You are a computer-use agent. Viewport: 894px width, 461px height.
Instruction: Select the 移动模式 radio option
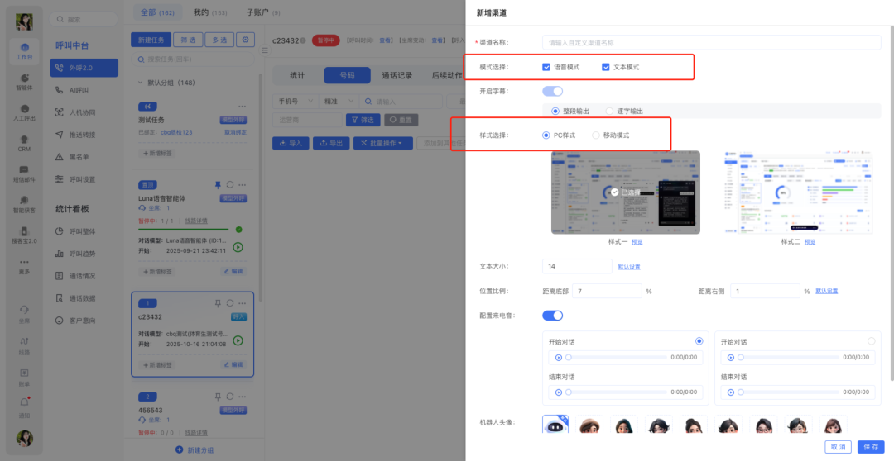coord(596,135)
